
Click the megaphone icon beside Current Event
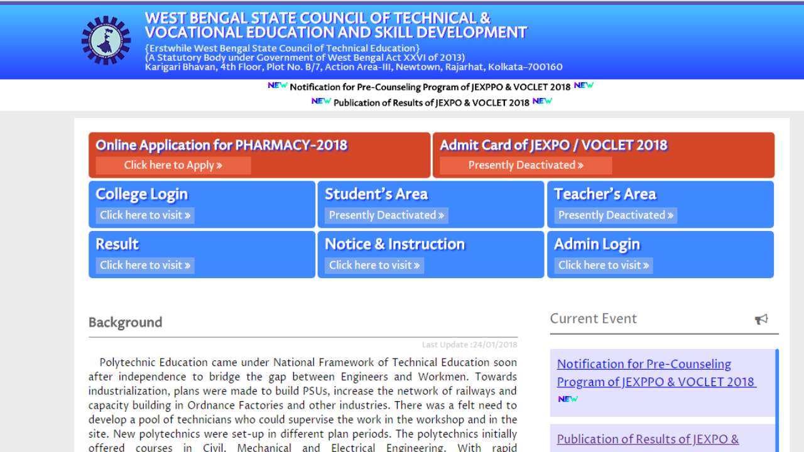pyautogui.click(x=762, y=319)
